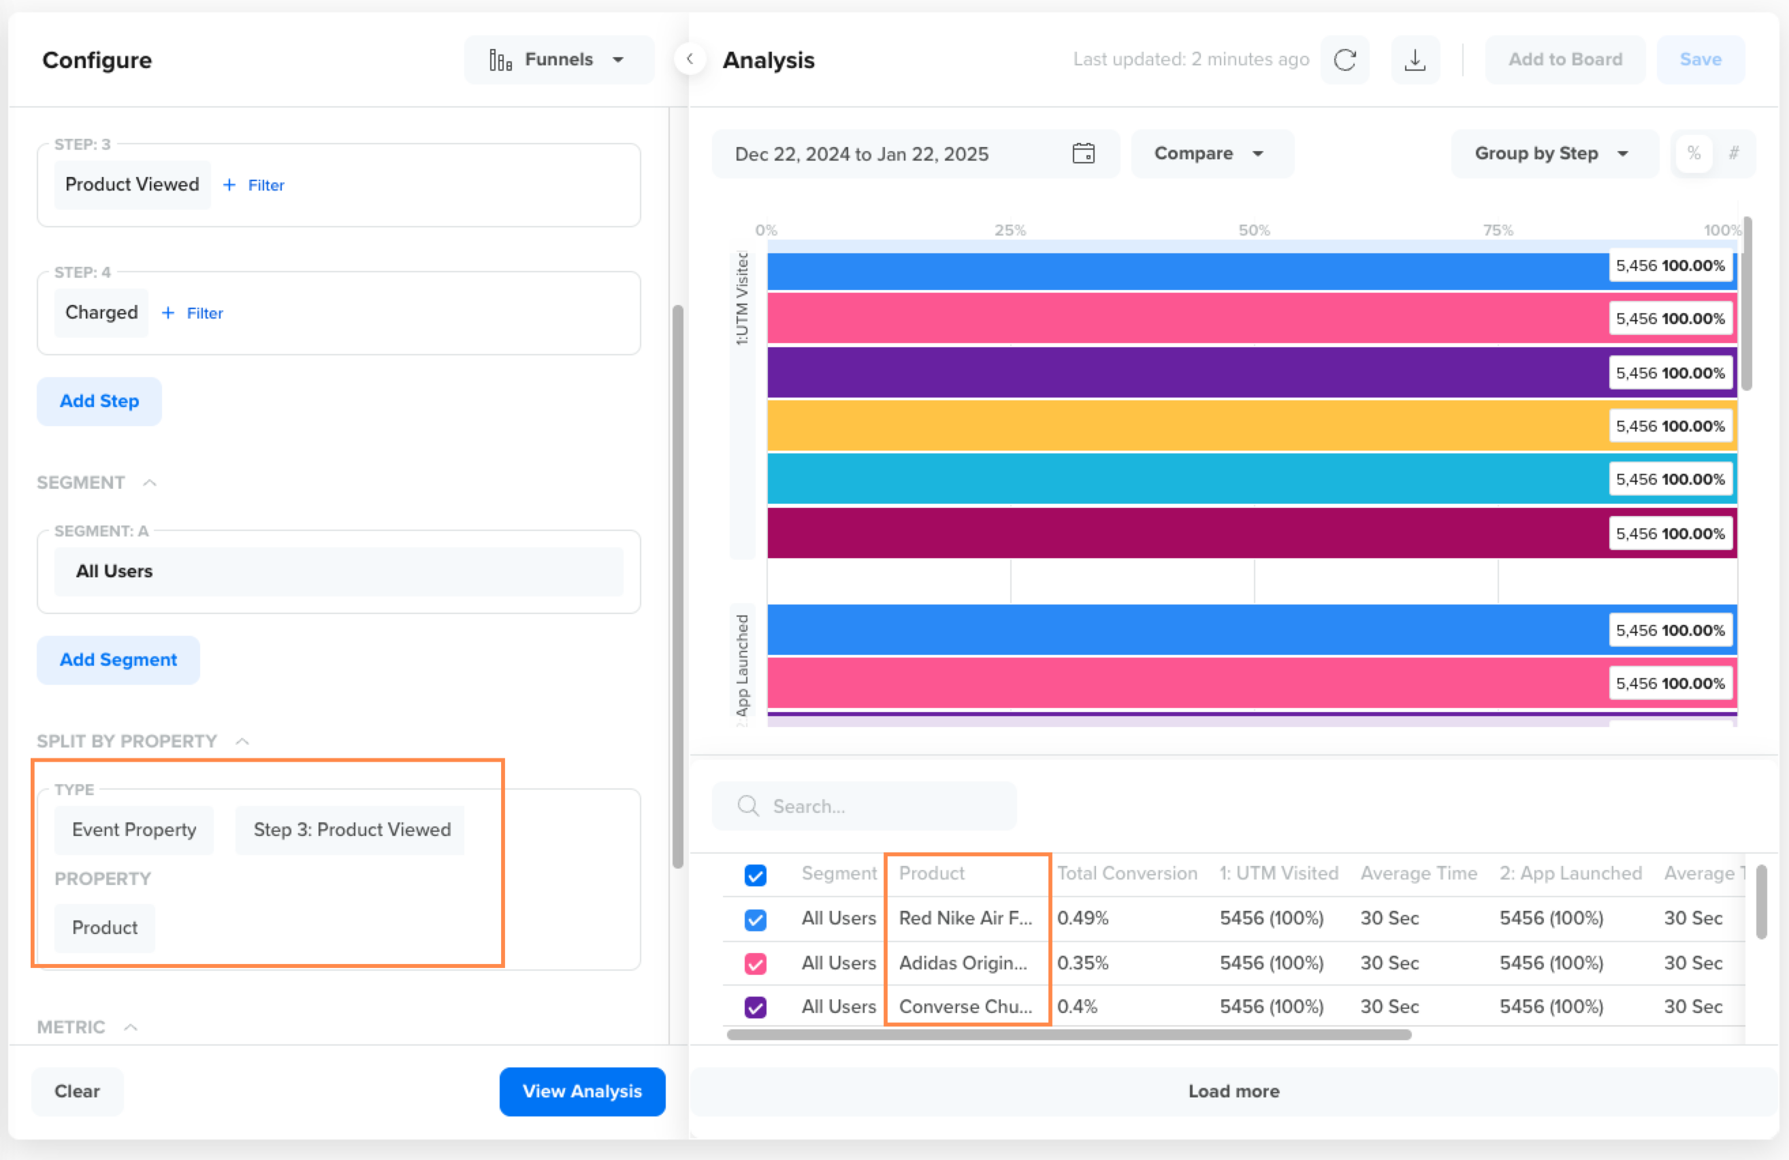Switch display to percent view
The height and width of the screenshot is (1160, 1789).
1694,153
